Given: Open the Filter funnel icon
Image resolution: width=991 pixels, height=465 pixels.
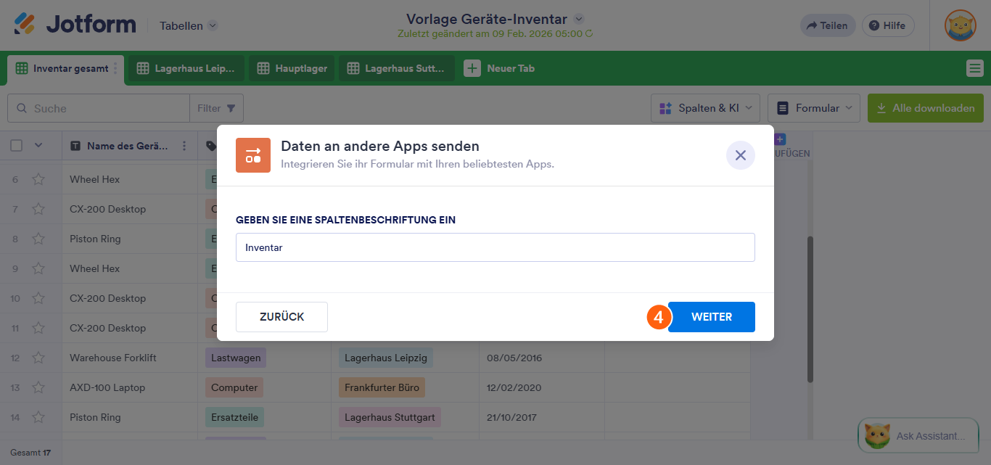Looking at the screenshot, I should 231,107.
